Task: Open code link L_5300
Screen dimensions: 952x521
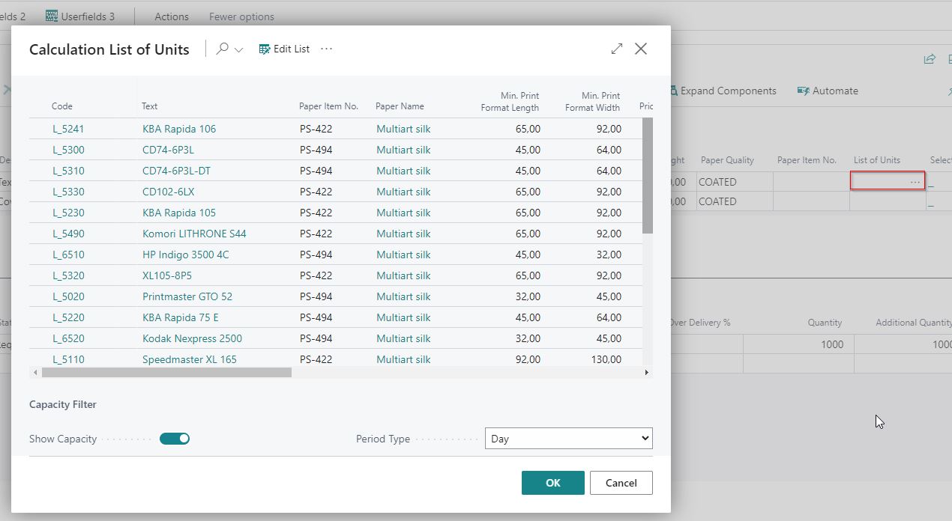Action: (x=68, y=150)
